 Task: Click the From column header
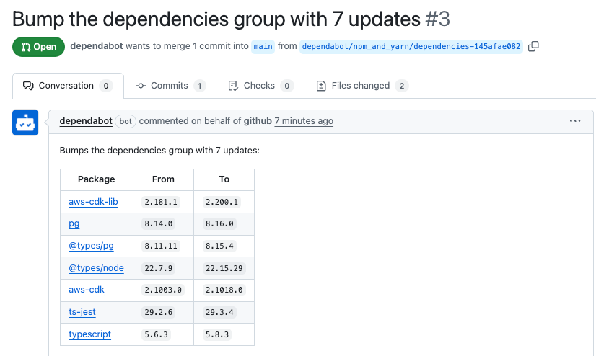tap(164, 179)
